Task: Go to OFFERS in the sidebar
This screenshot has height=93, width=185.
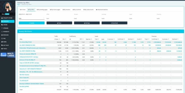Action: click(5, 25)
